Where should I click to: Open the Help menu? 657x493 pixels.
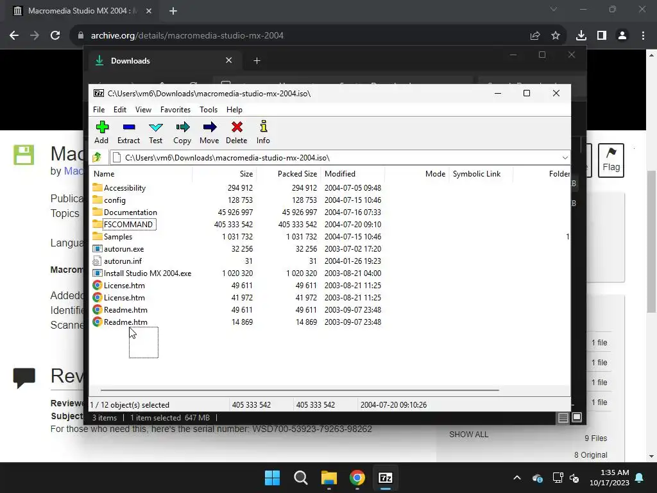point(234,109)
